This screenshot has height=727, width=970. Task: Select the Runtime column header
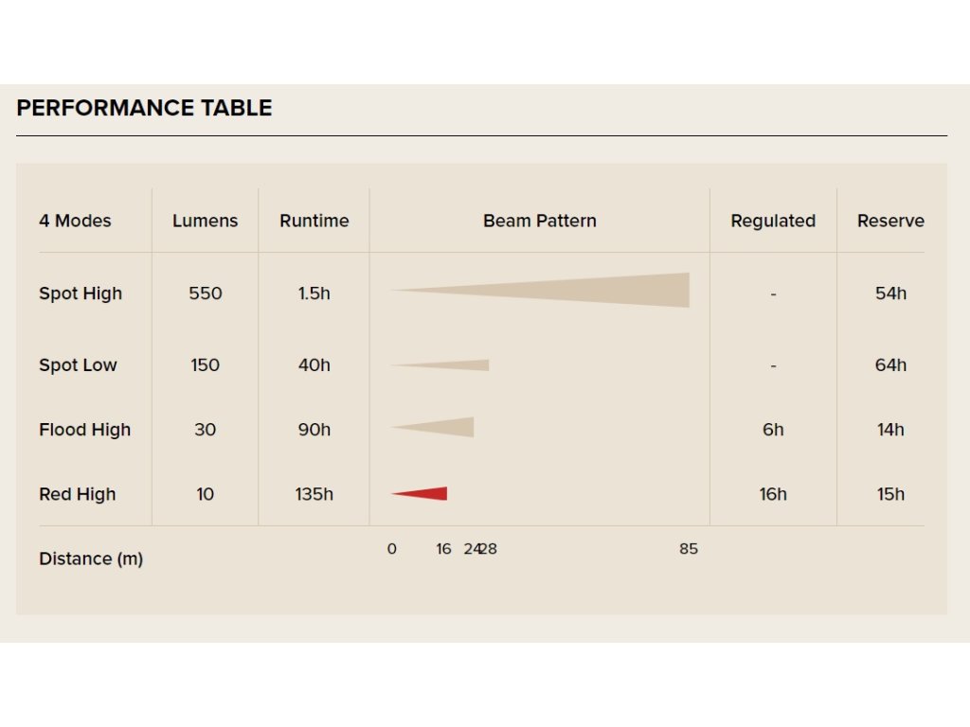click(x=314, y=221)
